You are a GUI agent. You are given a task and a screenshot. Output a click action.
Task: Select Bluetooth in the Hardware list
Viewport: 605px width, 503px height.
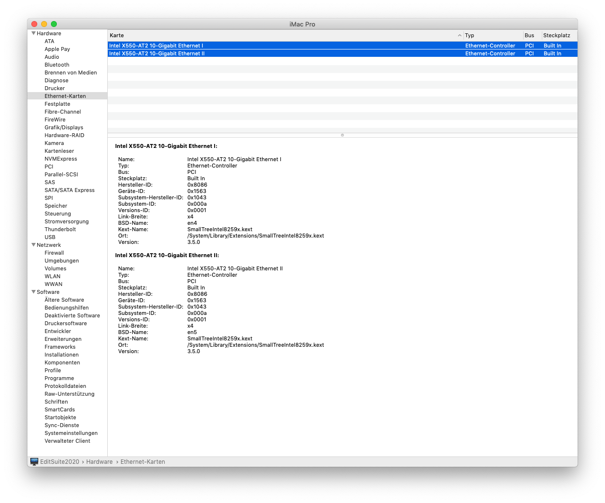[x=57, y=65]
